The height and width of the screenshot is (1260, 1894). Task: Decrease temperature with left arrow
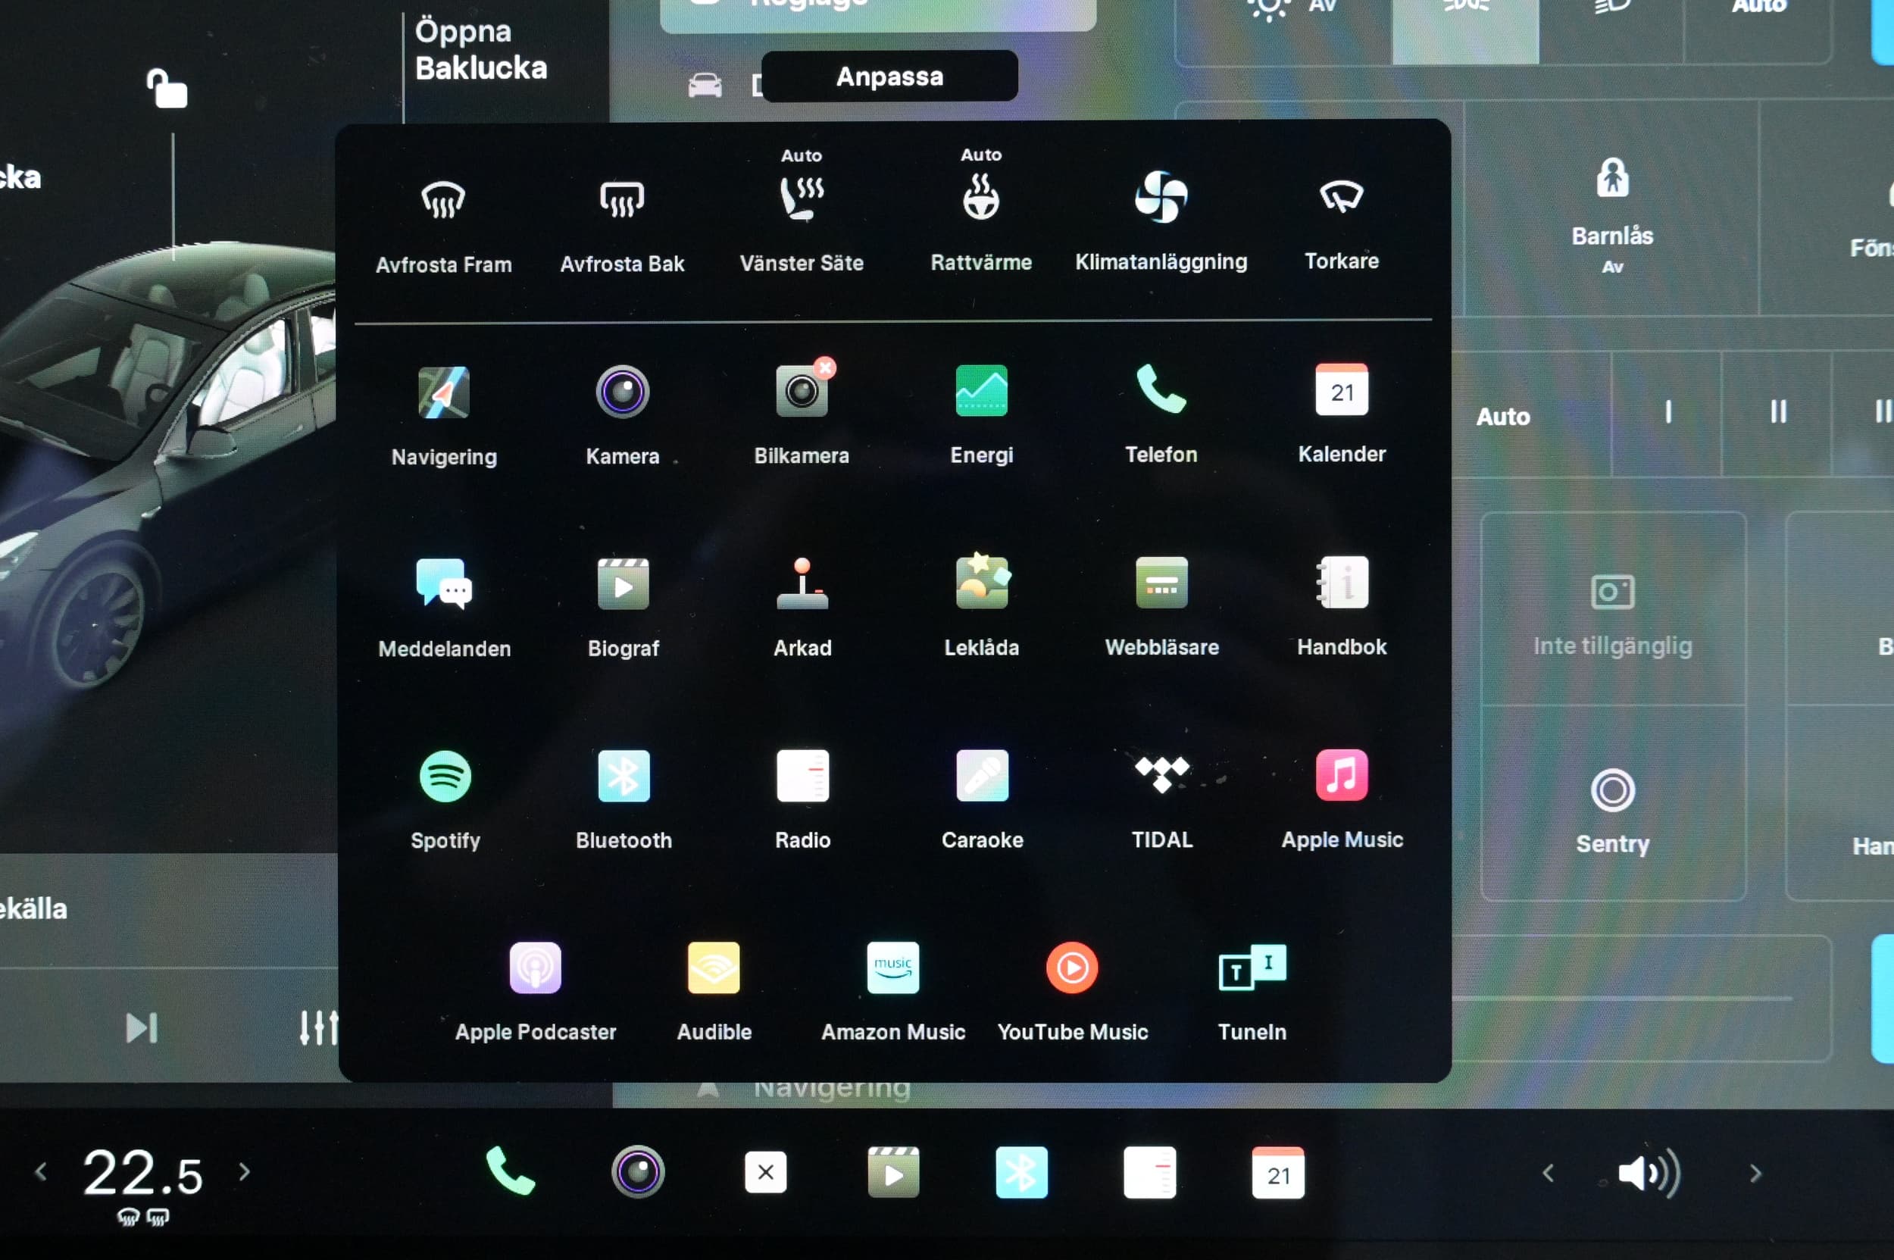[x=40, y=1171]
